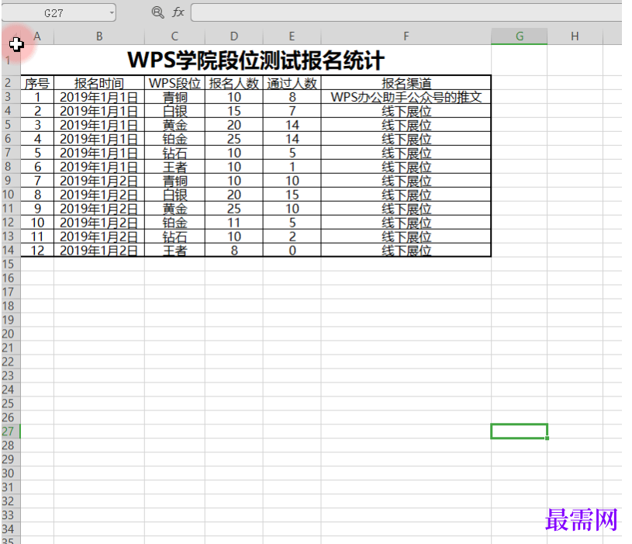Click the formula bar input field
This screenshot has width=632, height=544.
click(406, 12)
